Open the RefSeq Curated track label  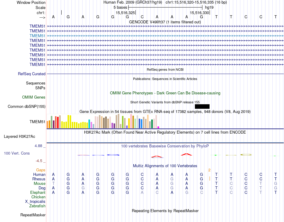click(x=32, y=74)
